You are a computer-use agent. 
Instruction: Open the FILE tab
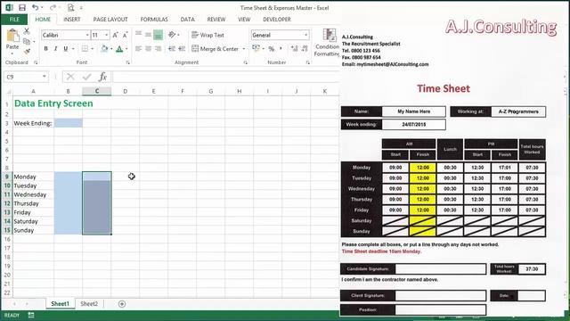pyautogui.click(x=14, y=20)
